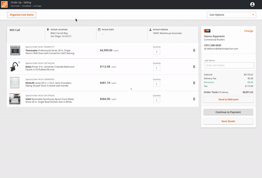Click the Delivery Fee amount $0.00
This screenshot has height=178, width=262.
click(250, 79)
